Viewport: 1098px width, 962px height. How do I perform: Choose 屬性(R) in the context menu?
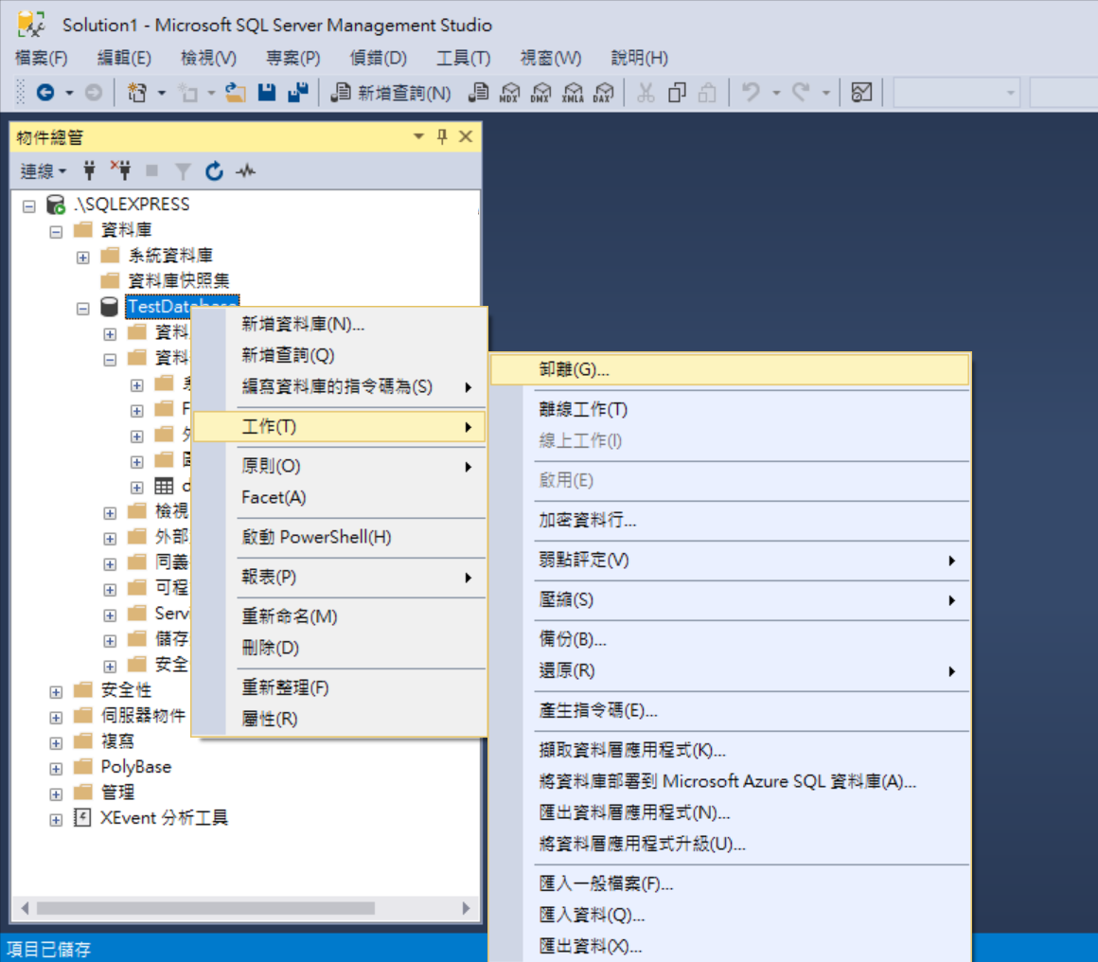339,719
